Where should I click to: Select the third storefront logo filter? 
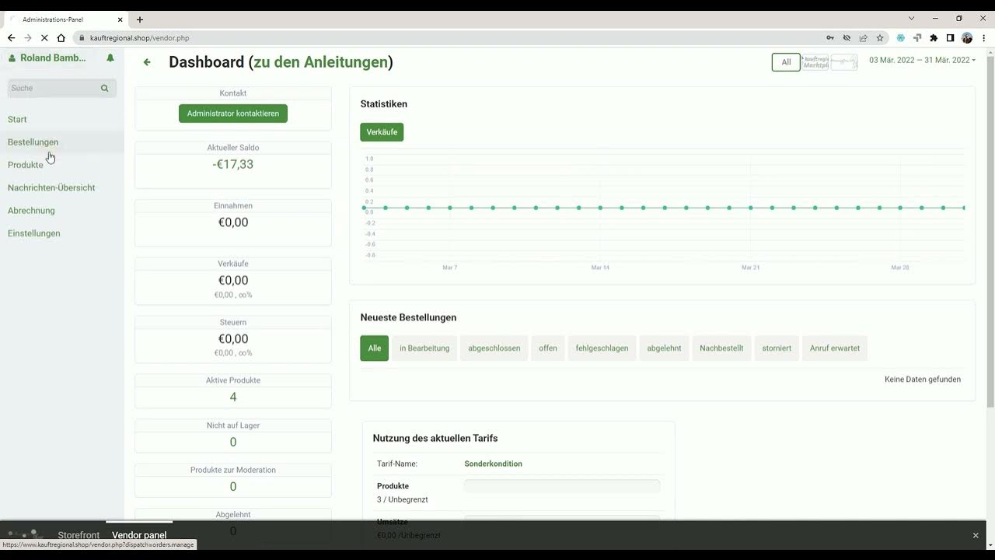pyautogui.click(x=844, y=62)
